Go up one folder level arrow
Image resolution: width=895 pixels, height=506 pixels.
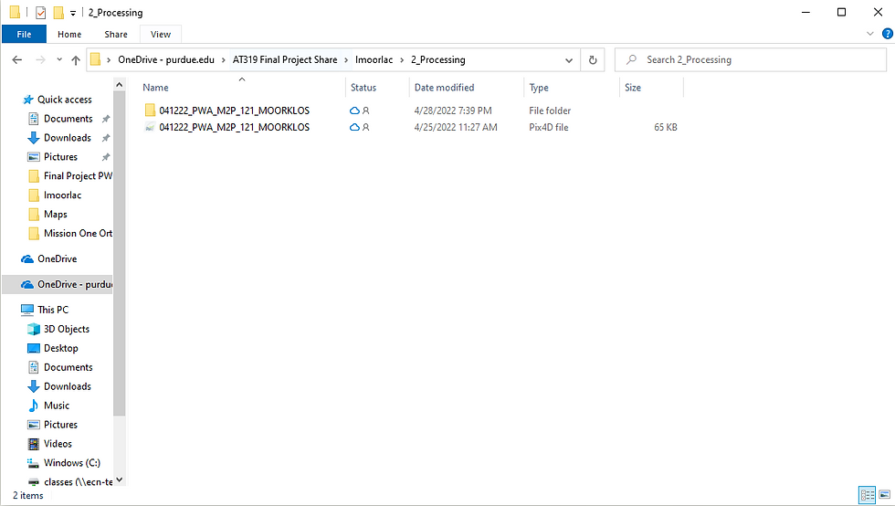pos(75,60)
